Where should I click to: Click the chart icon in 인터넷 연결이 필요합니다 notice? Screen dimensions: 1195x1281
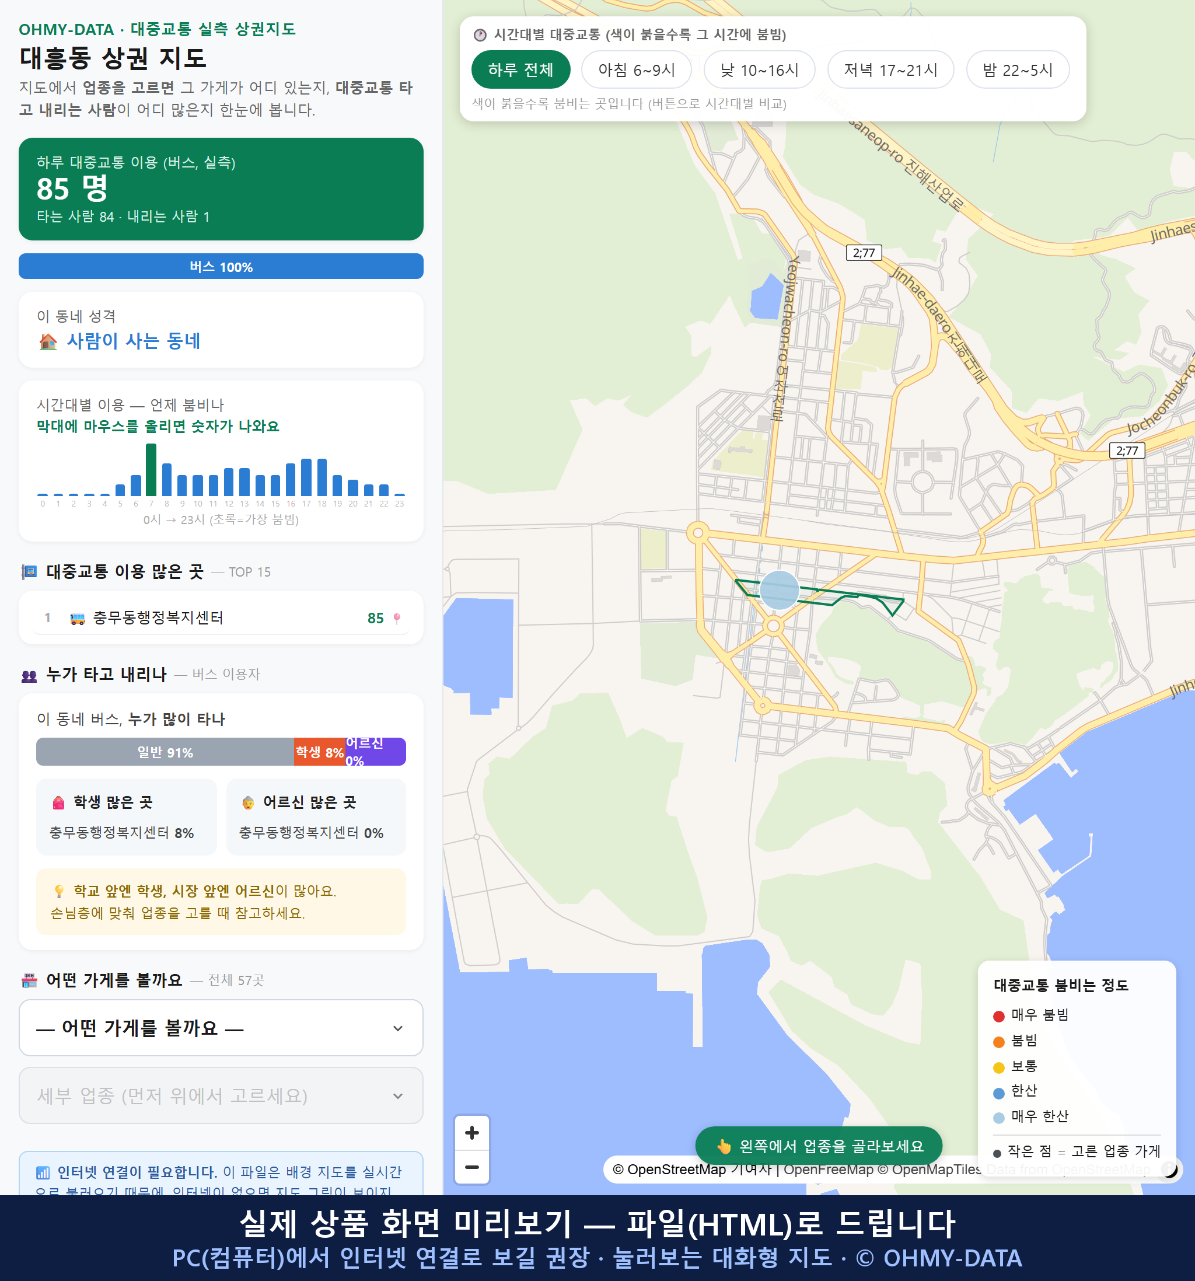coord(43,1172)
